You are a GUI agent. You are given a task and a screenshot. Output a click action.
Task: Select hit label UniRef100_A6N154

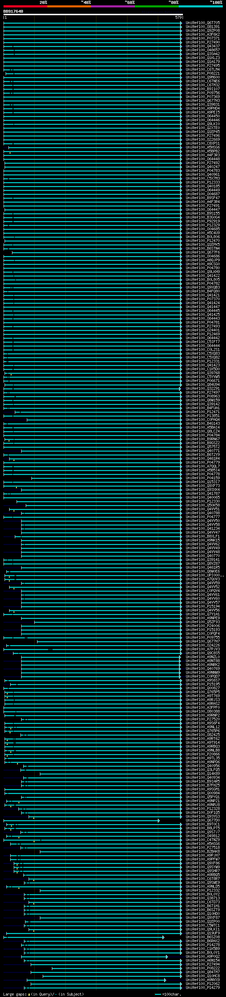pos(202,960)
